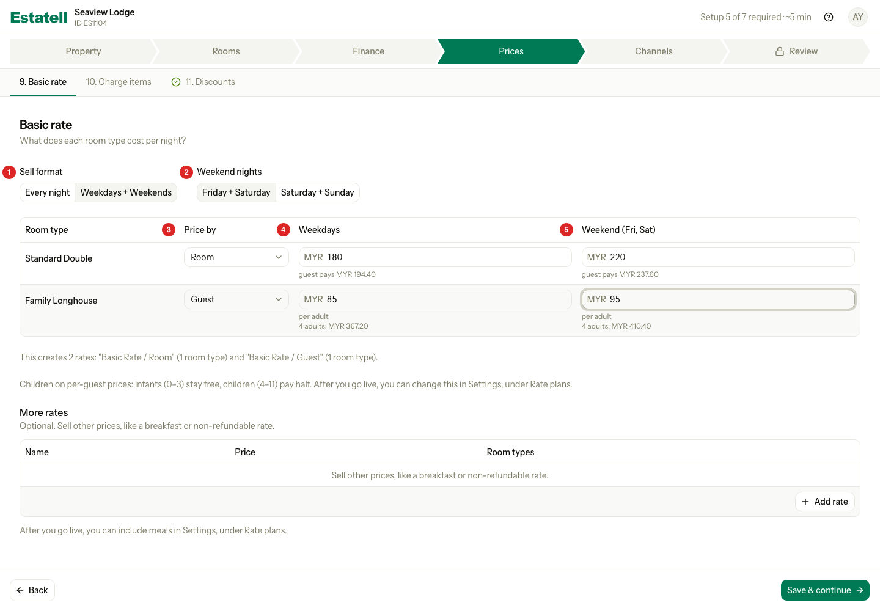Open Price by dropdown for Family Longhouse

[x=236, y=299]
